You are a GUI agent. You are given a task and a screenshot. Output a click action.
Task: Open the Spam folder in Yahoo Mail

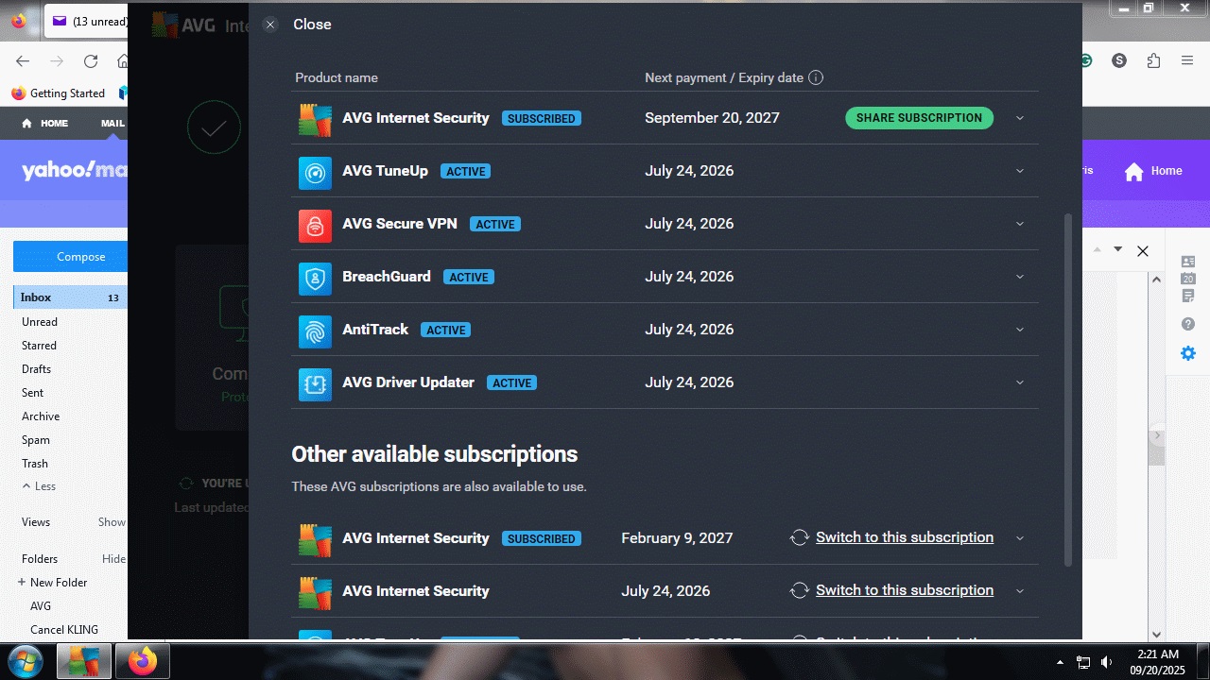click(36, 440)
